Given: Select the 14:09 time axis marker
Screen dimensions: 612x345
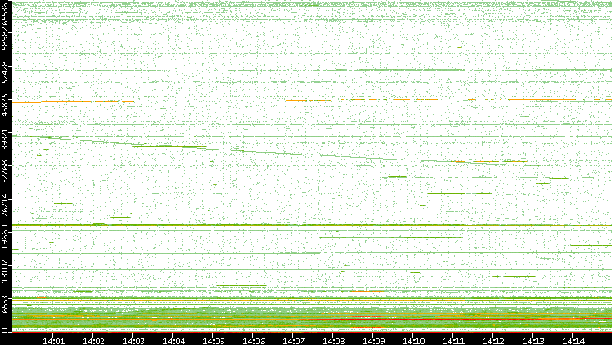Looking at the screenshot, I should tap(373, 339).
